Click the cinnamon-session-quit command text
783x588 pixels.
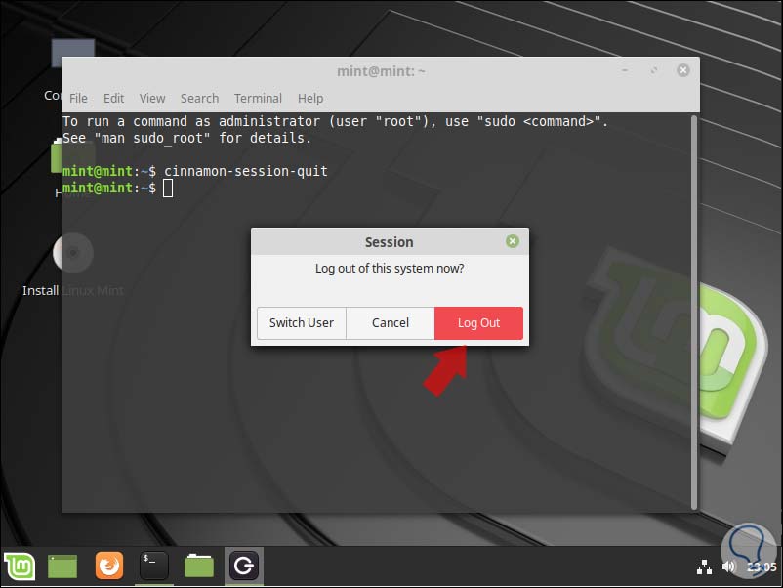tap(246, 171)
